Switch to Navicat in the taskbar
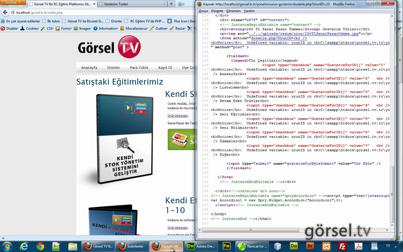The height and width of the screenshot is (252, 403). (252, 246)
